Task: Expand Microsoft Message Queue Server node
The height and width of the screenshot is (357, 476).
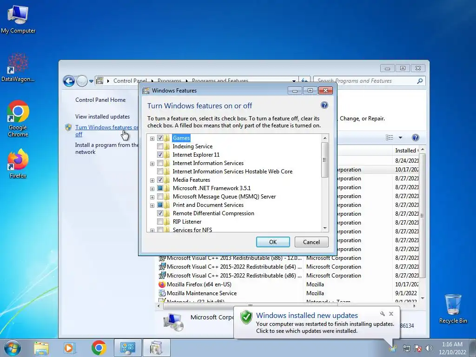Action: pos(152,197)
